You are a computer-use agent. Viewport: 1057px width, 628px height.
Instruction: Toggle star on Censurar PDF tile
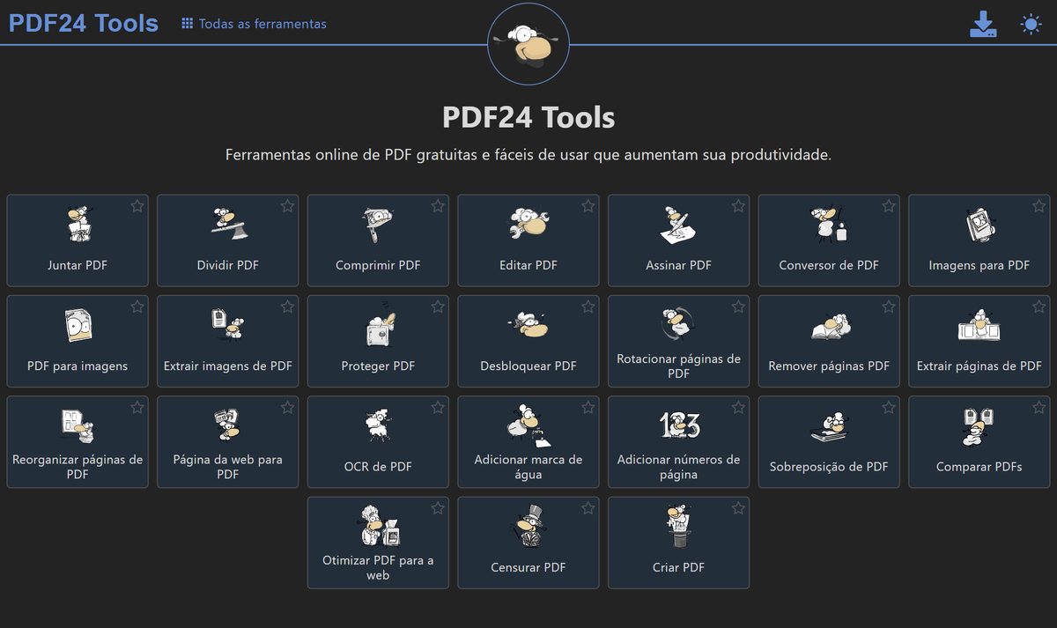pyautogui.click(x=588, y=508)
